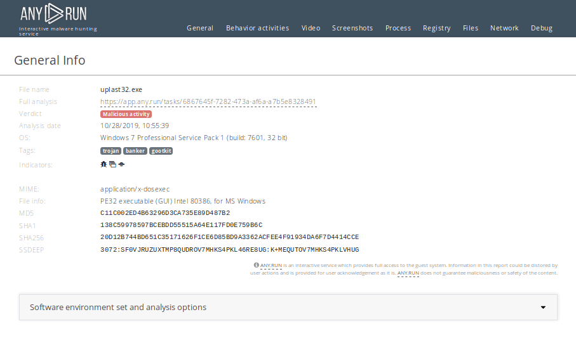Click the third indicator icon
The image size is (576, 338).
click(x=121, y=164)
